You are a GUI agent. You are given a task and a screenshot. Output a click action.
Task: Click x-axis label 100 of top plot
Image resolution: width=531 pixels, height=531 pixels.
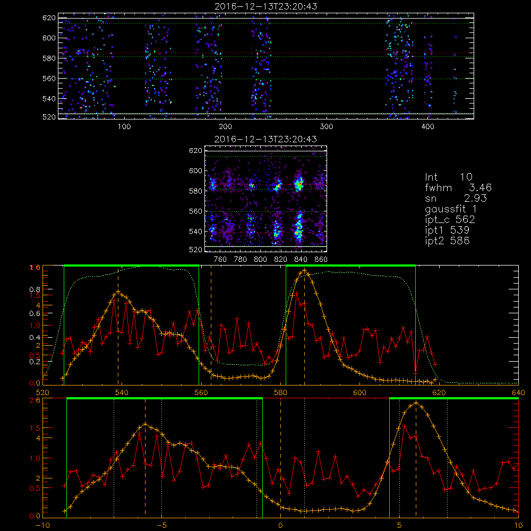pyautogui.click(x=124, y=127)
